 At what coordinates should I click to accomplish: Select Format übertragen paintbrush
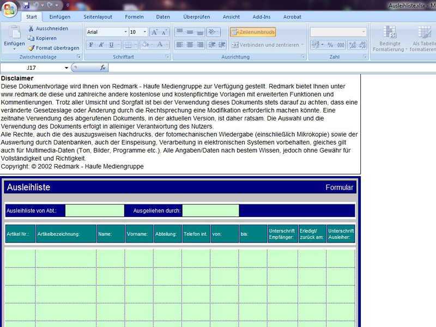pos(32,48)
